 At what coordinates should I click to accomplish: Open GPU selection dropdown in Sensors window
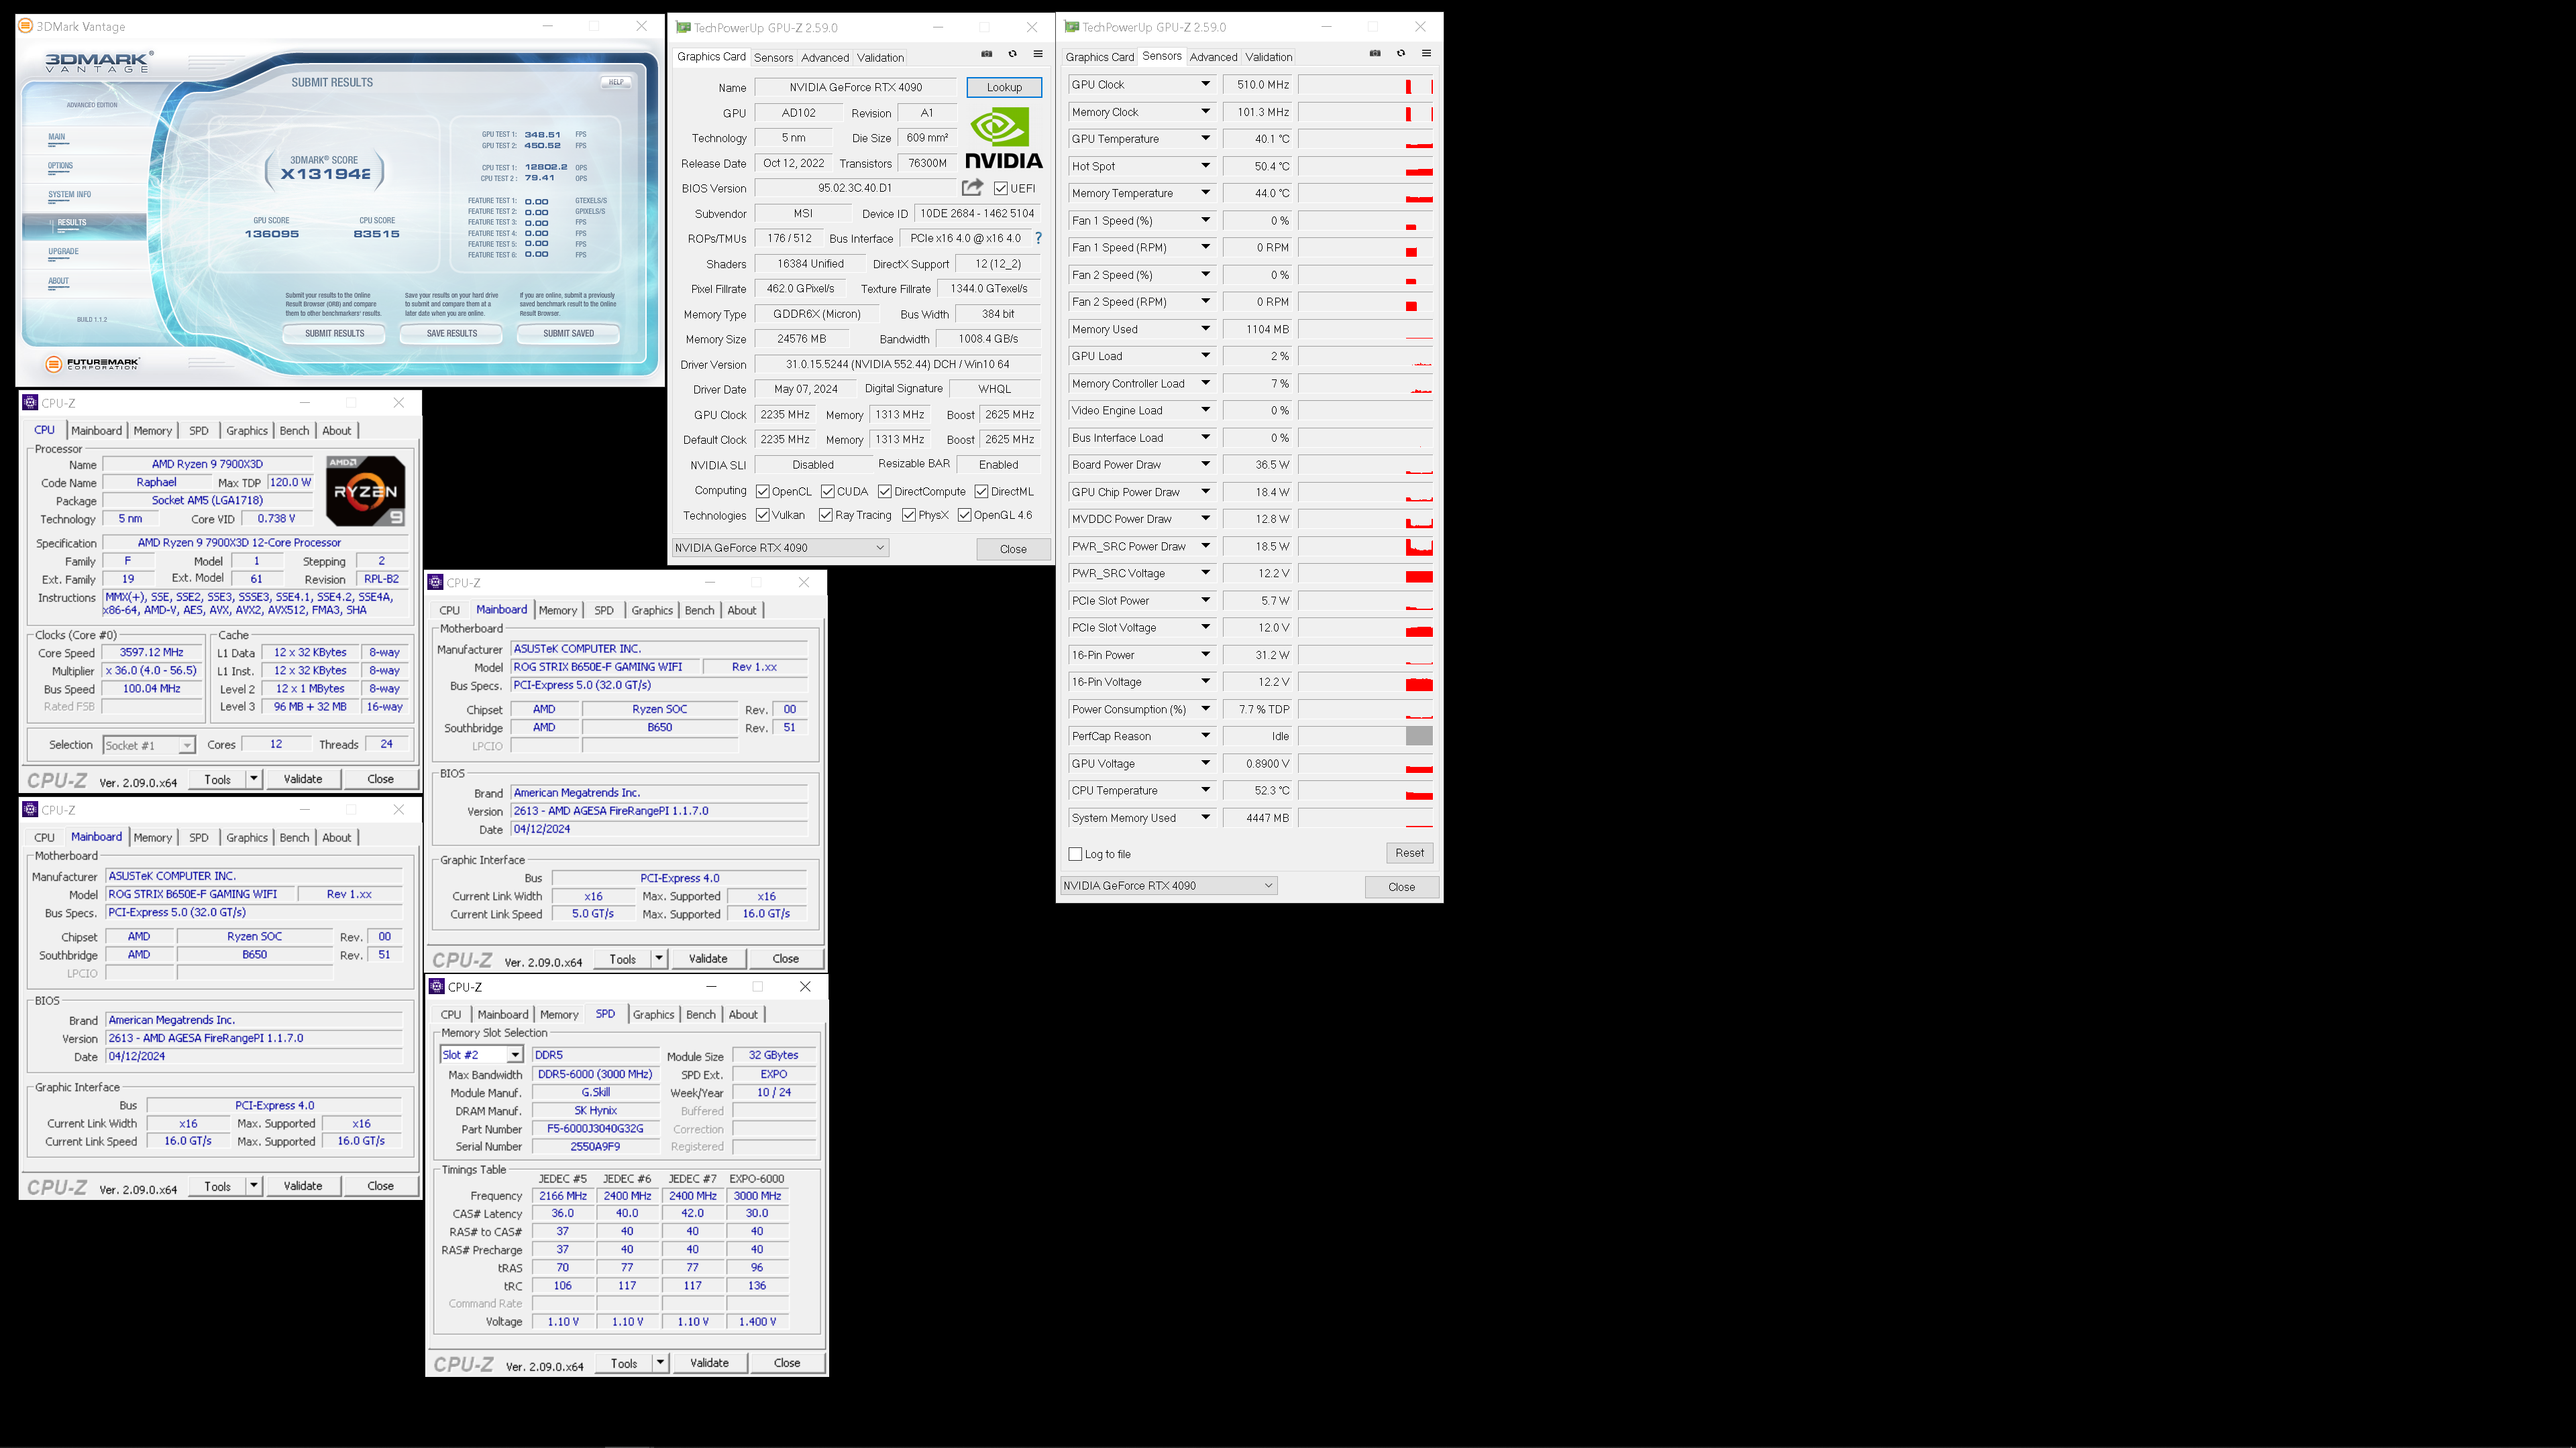[x=1168, y=886]
